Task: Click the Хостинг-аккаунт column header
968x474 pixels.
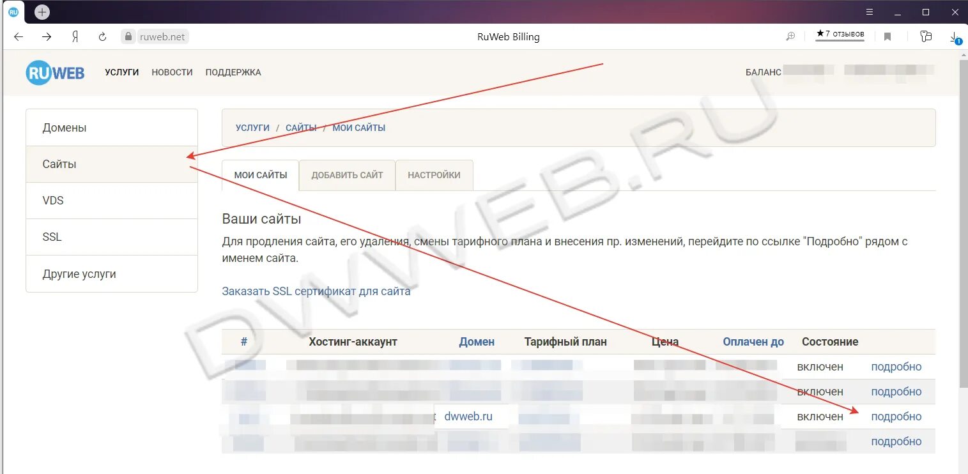Action: [353, 342]
